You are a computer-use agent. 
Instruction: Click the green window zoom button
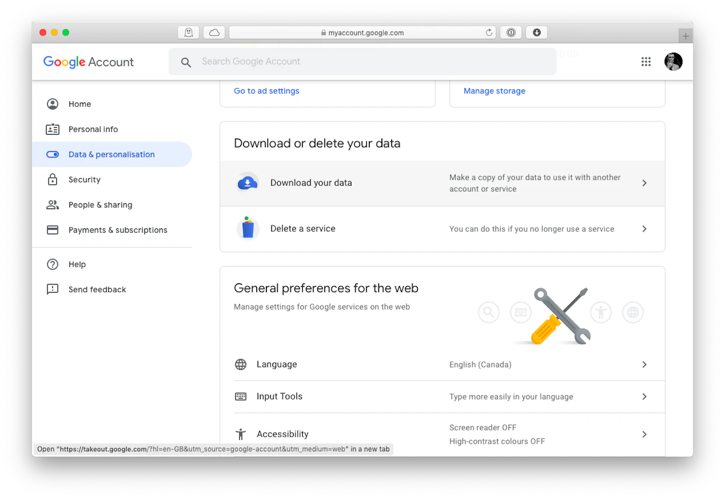pyautogui.click(x=66, y=33)
